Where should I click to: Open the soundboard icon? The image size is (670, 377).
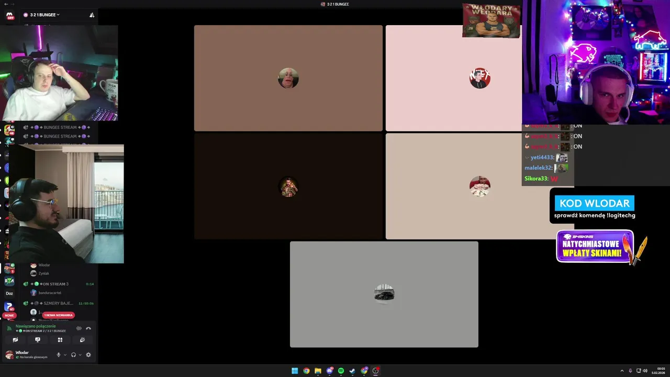coord(82,340)
